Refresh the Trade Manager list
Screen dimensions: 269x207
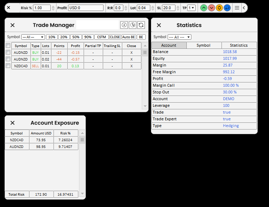(x=141, y=25)
